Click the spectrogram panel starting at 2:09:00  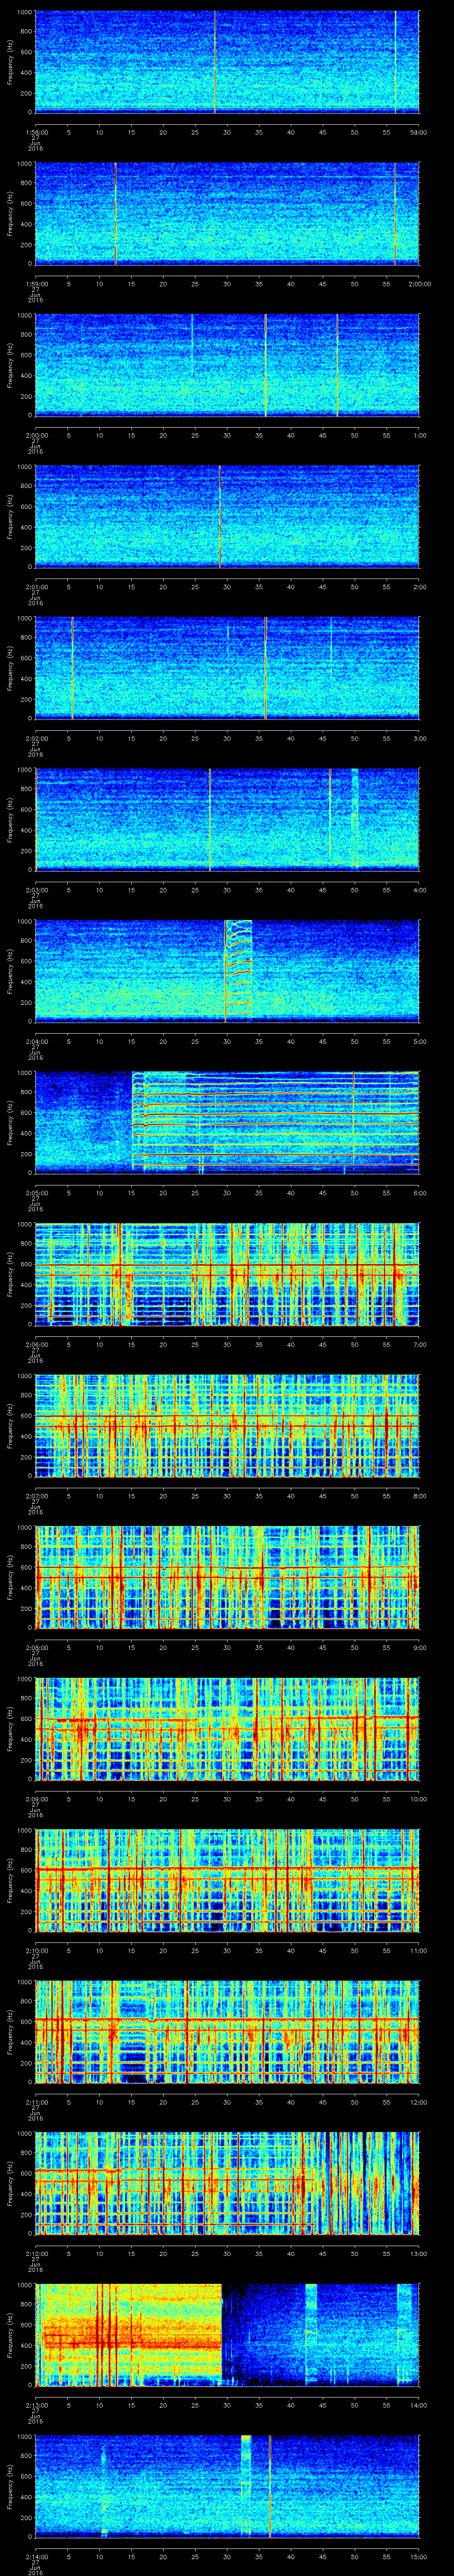pos(227,1728)
